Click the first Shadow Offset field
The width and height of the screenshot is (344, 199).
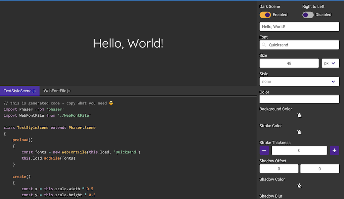(279, 169)
